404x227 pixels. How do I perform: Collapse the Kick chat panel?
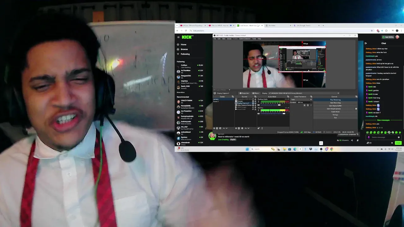(x=366, y=43)
